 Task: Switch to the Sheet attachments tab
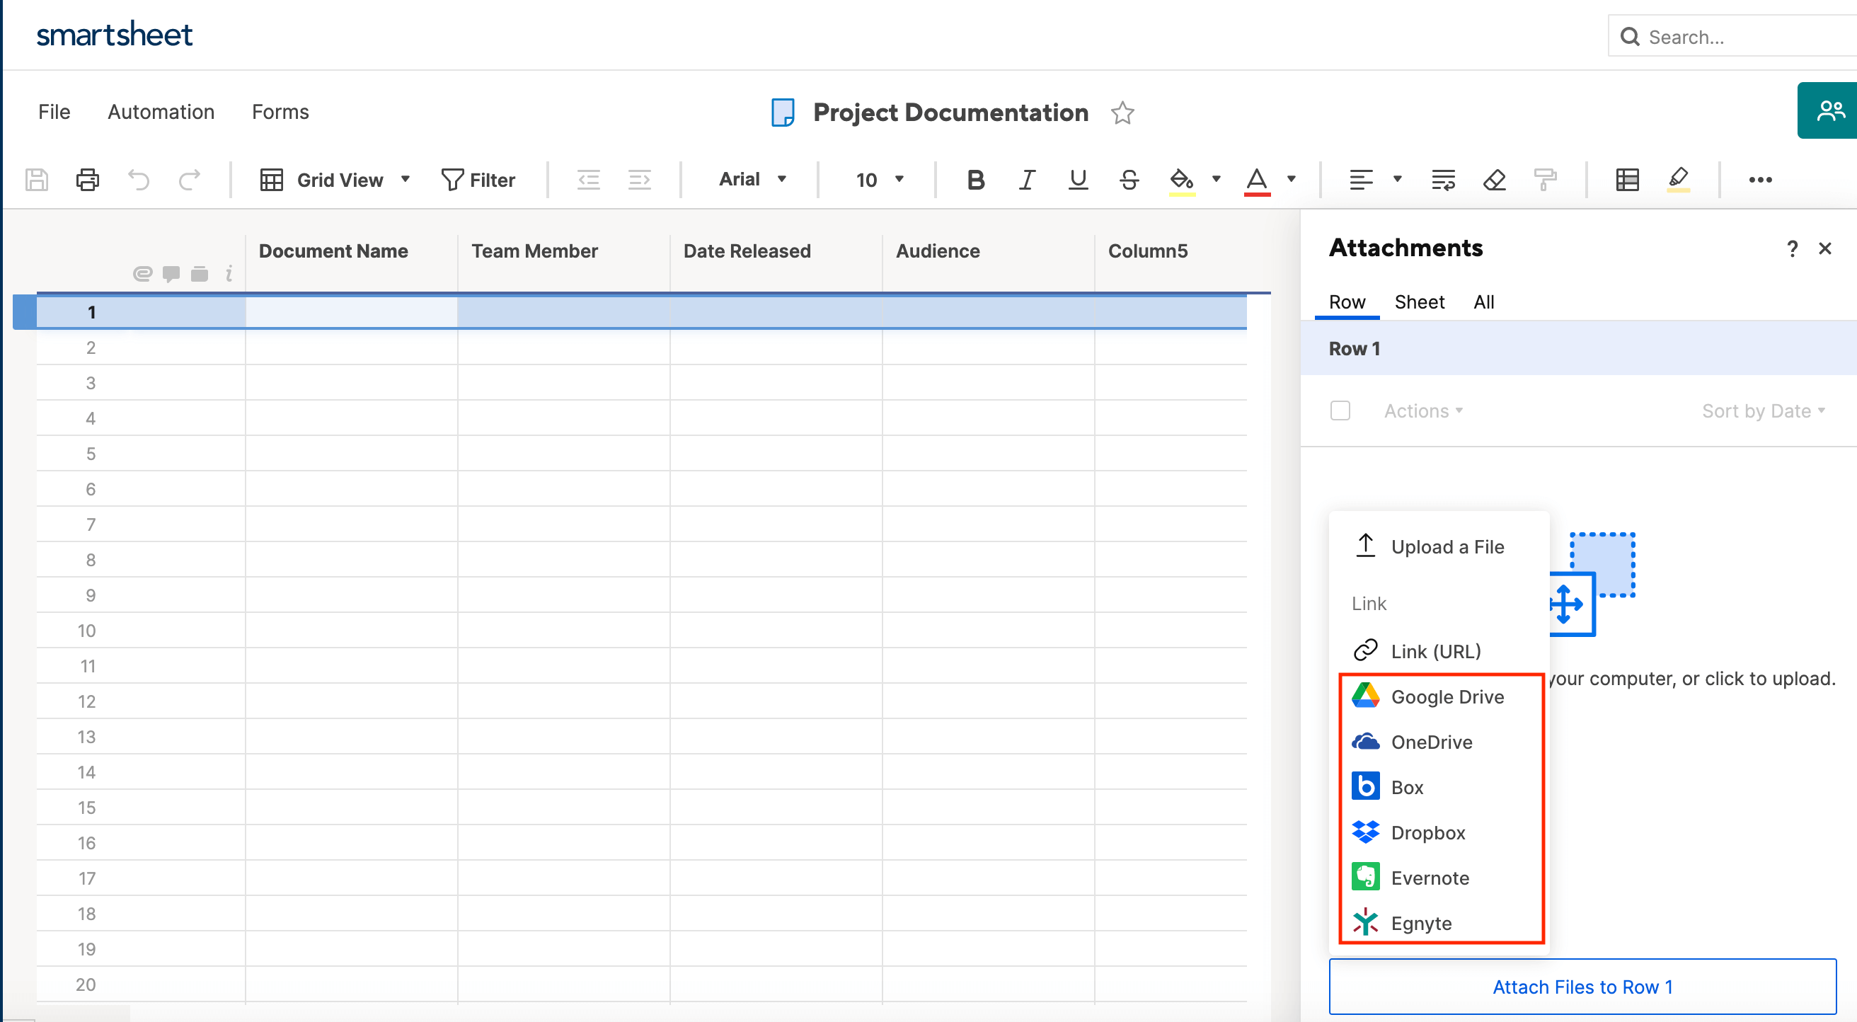click(1419, 302)
